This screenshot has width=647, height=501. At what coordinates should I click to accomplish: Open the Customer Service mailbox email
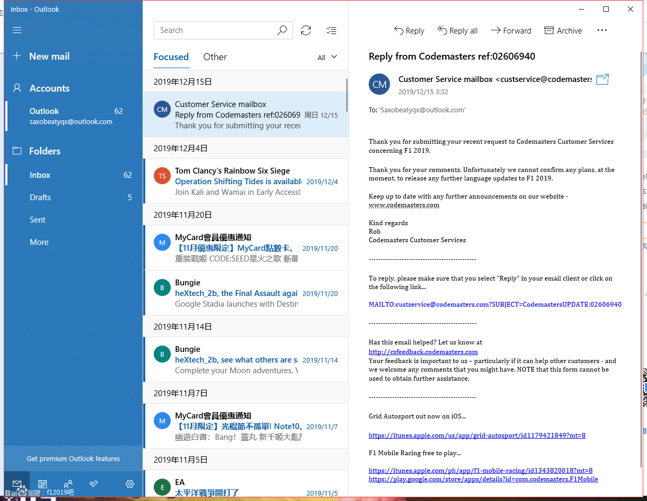[x=246, y=114]
